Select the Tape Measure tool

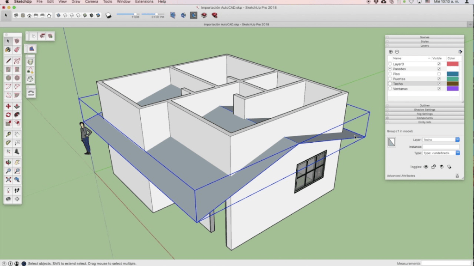[8, 134]
